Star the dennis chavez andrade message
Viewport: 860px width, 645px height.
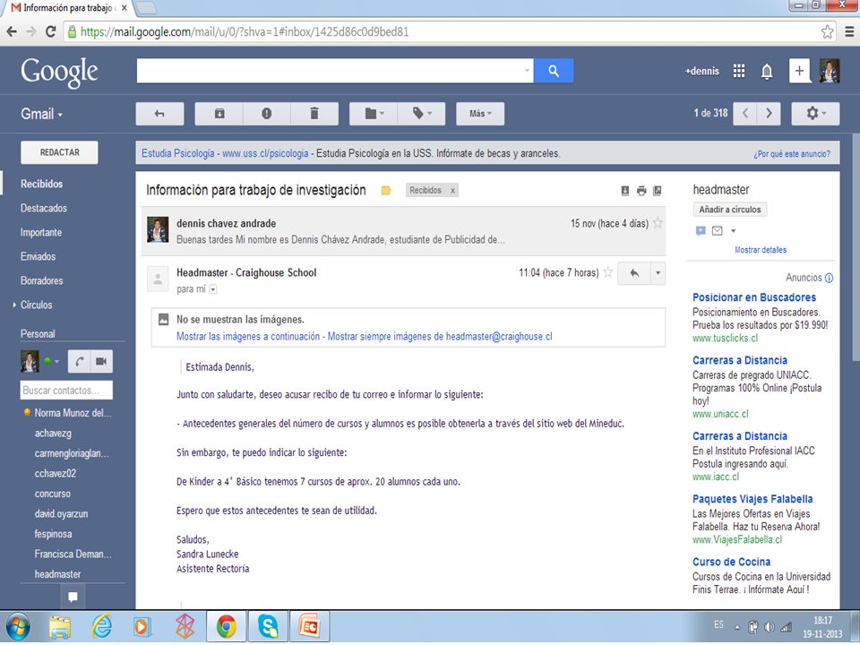pyautogui.click(x=657, y=223)
